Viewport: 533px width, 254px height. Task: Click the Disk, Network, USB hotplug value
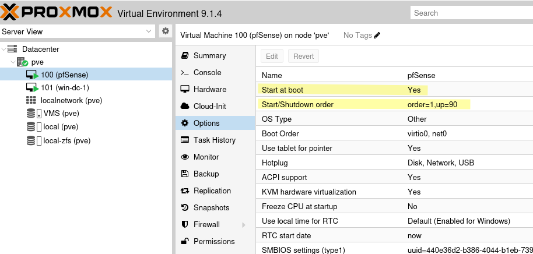click(x=440, y=163)
